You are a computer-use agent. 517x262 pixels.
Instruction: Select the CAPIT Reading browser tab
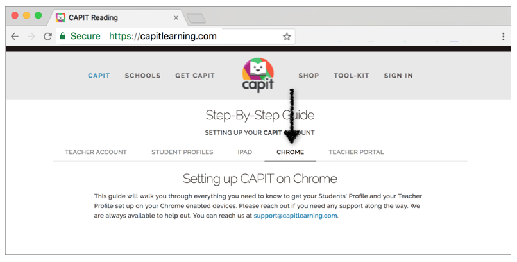(117, 17)
